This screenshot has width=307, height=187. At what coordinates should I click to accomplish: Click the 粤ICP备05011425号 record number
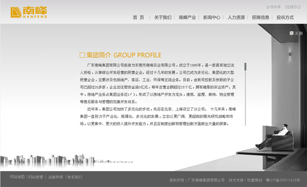coord(283,180)
